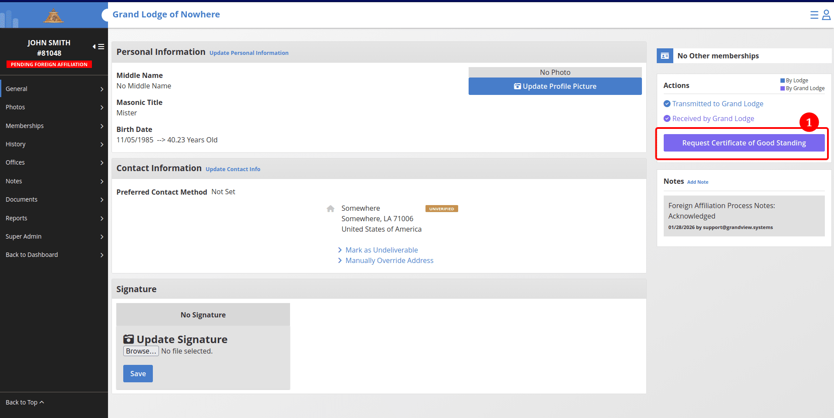
Task: Open Update Personal Information link
Action: tap(249, 53)
